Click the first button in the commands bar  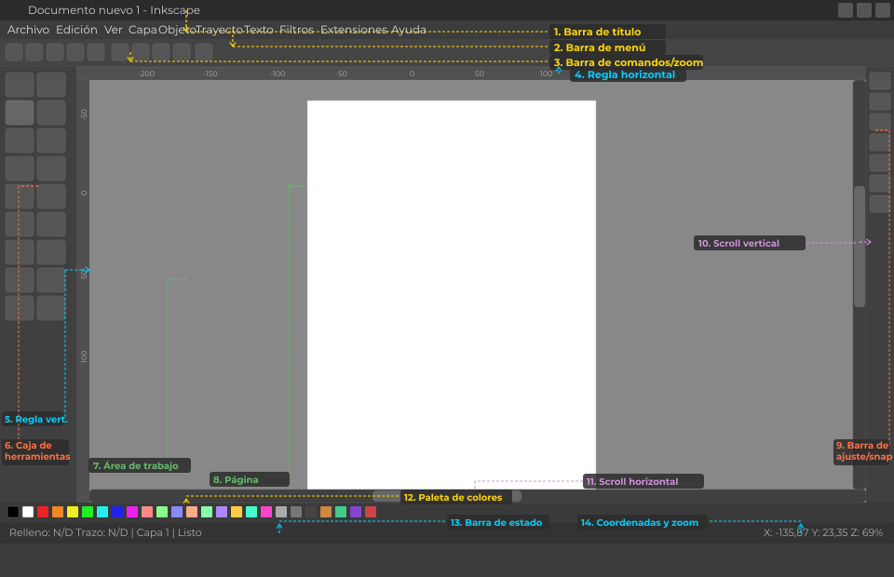pyautogui.click(x=14, y=52)
